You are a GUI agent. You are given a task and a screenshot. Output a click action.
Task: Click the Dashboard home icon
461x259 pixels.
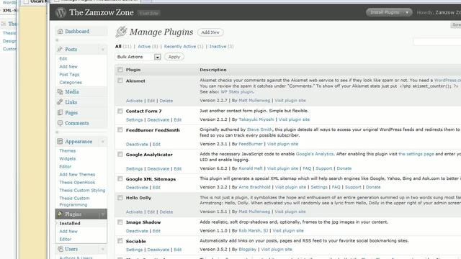61,32
